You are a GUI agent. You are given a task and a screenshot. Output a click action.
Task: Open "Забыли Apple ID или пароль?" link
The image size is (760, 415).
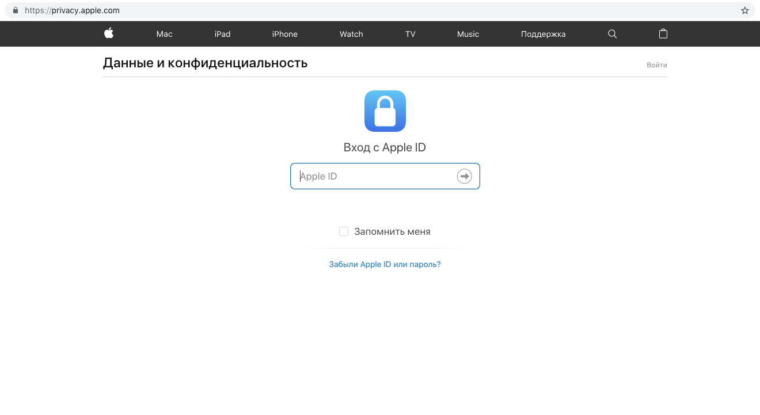[385, 264]
